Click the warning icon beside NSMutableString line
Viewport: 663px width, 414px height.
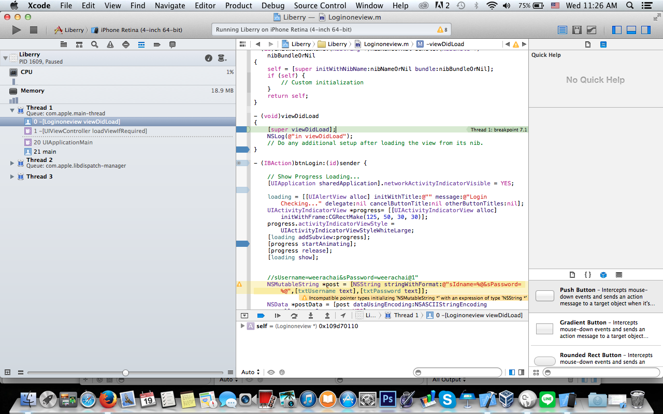pyautogui.click(x=239, y=284)
